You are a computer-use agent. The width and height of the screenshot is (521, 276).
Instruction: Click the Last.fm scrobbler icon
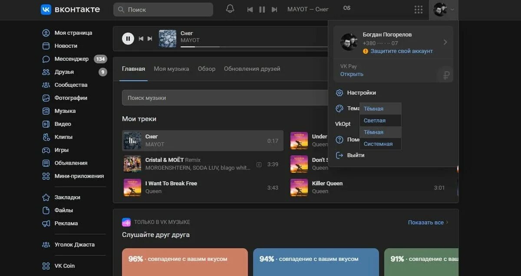(x=346, y=8)
